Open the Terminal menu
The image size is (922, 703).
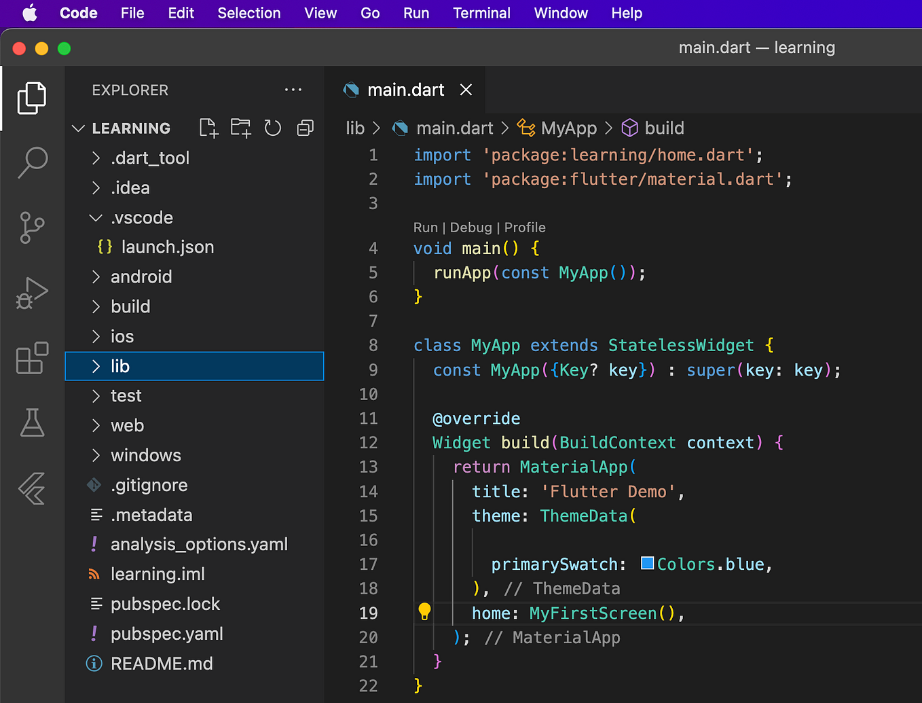(481, 13)
